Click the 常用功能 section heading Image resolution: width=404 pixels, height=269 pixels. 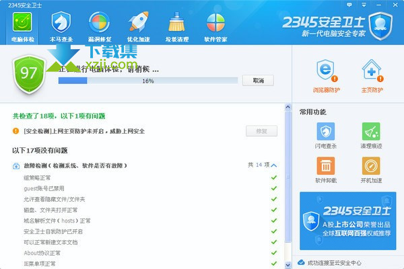click(x=313, y=112)
